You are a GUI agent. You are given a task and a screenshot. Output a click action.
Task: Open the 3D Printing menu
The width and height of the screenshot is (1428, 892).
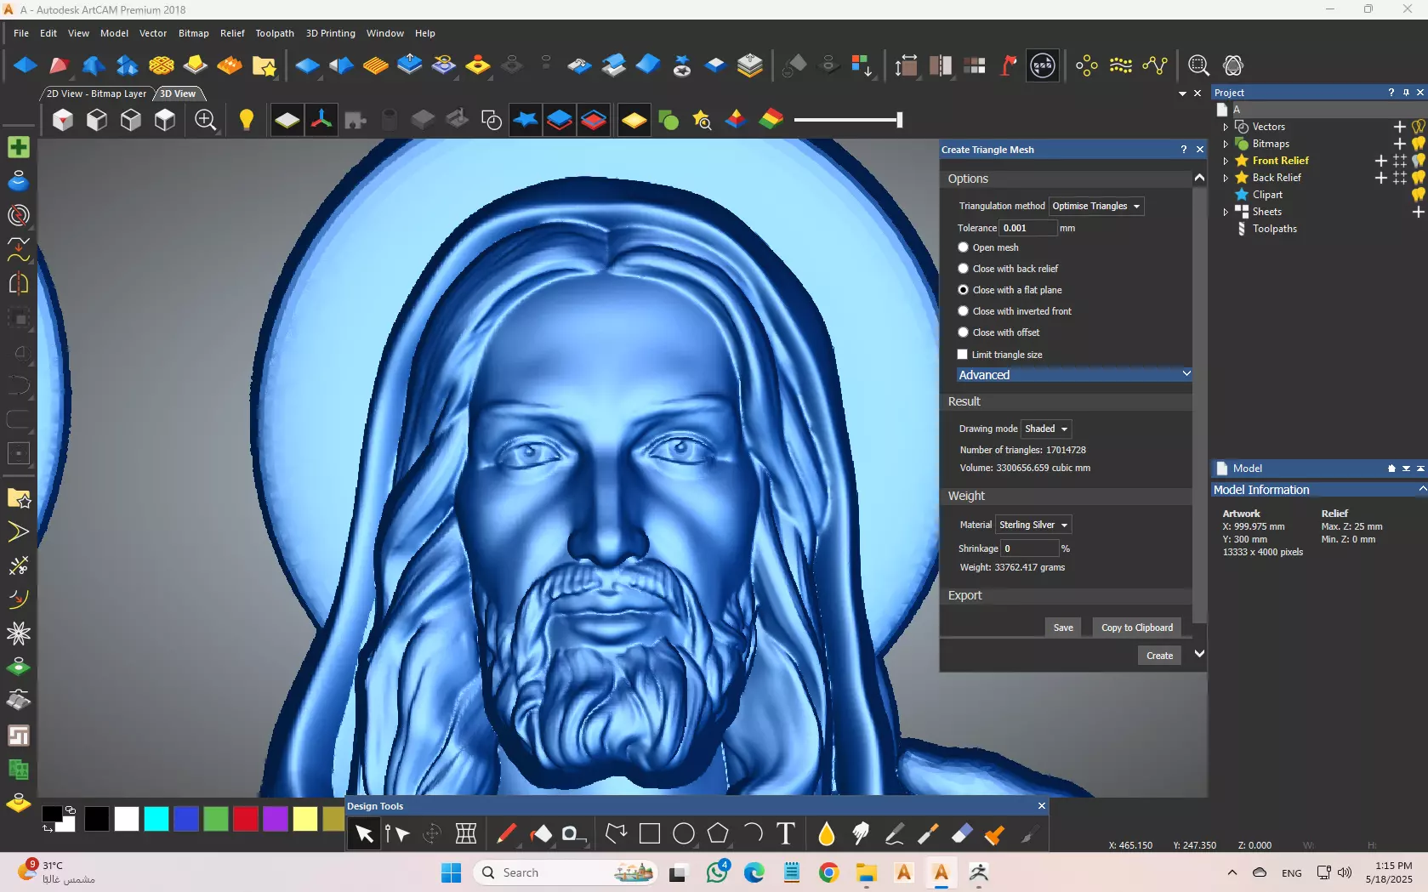coord(331,33)
